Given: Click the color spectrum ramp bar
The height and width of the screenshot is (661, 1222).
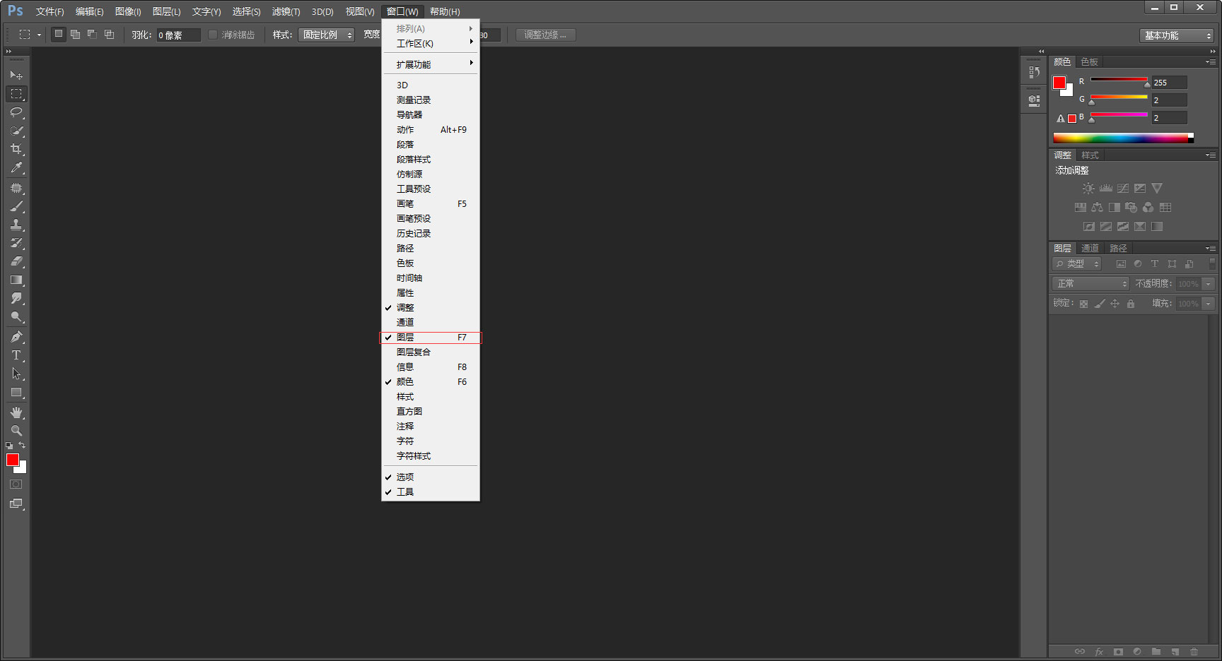Looking at the screenshot, I should point(1123,138).
